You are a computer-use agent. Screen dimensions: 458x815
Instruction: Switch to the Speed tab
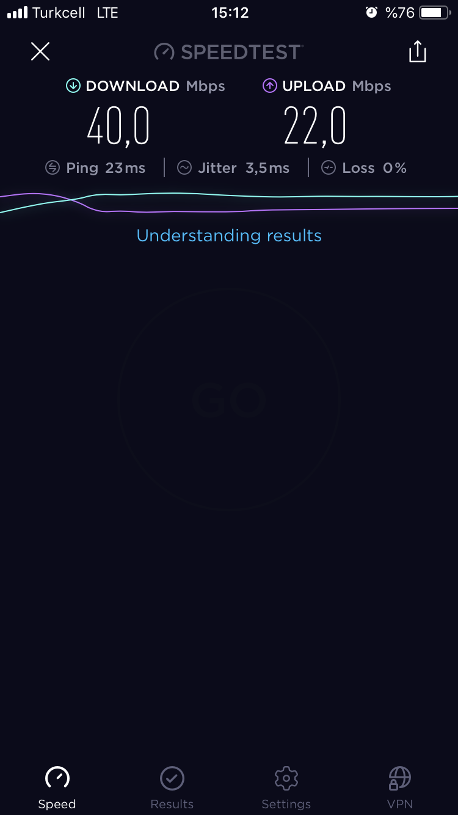(57, 788)
